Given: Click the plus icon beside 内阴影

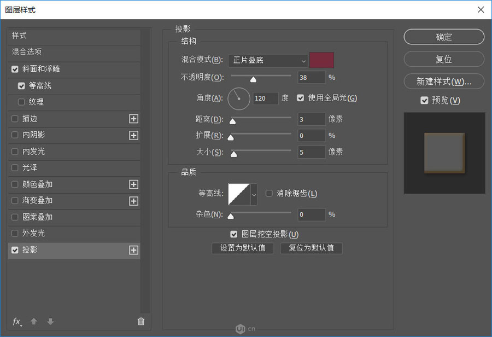Looking at the screenshot, I should (133, 135).
